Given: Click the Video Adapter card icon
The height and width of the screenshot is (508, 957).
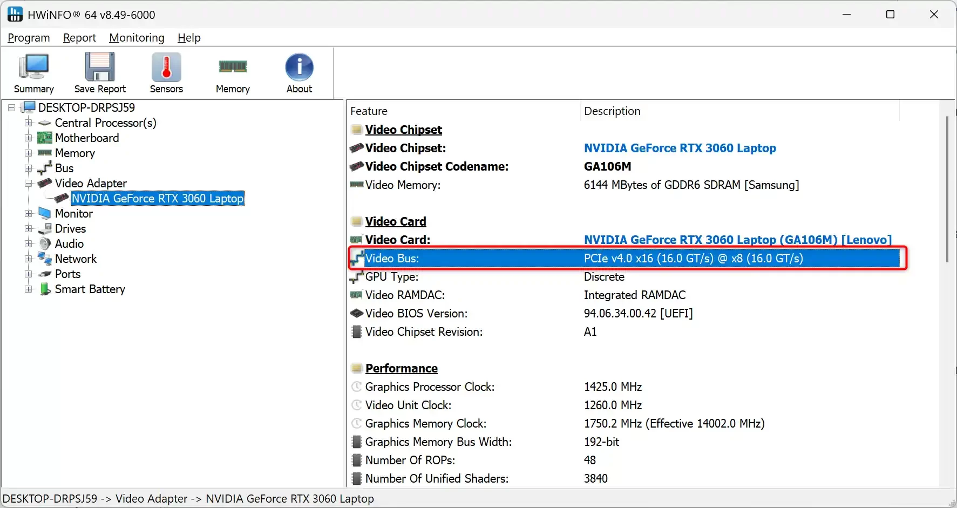Looking at the screenshot, I should point(45,183).
